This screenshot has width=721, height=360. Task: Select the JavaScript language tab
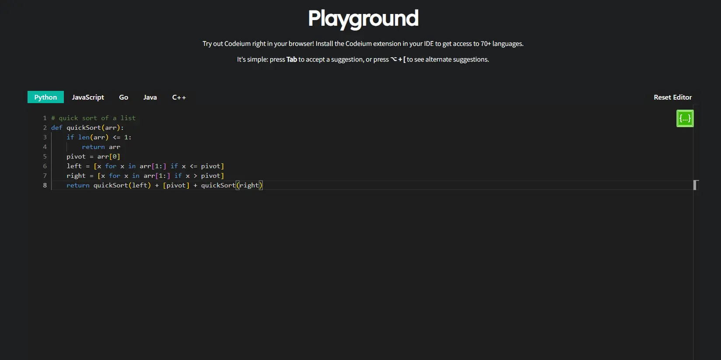88,97
